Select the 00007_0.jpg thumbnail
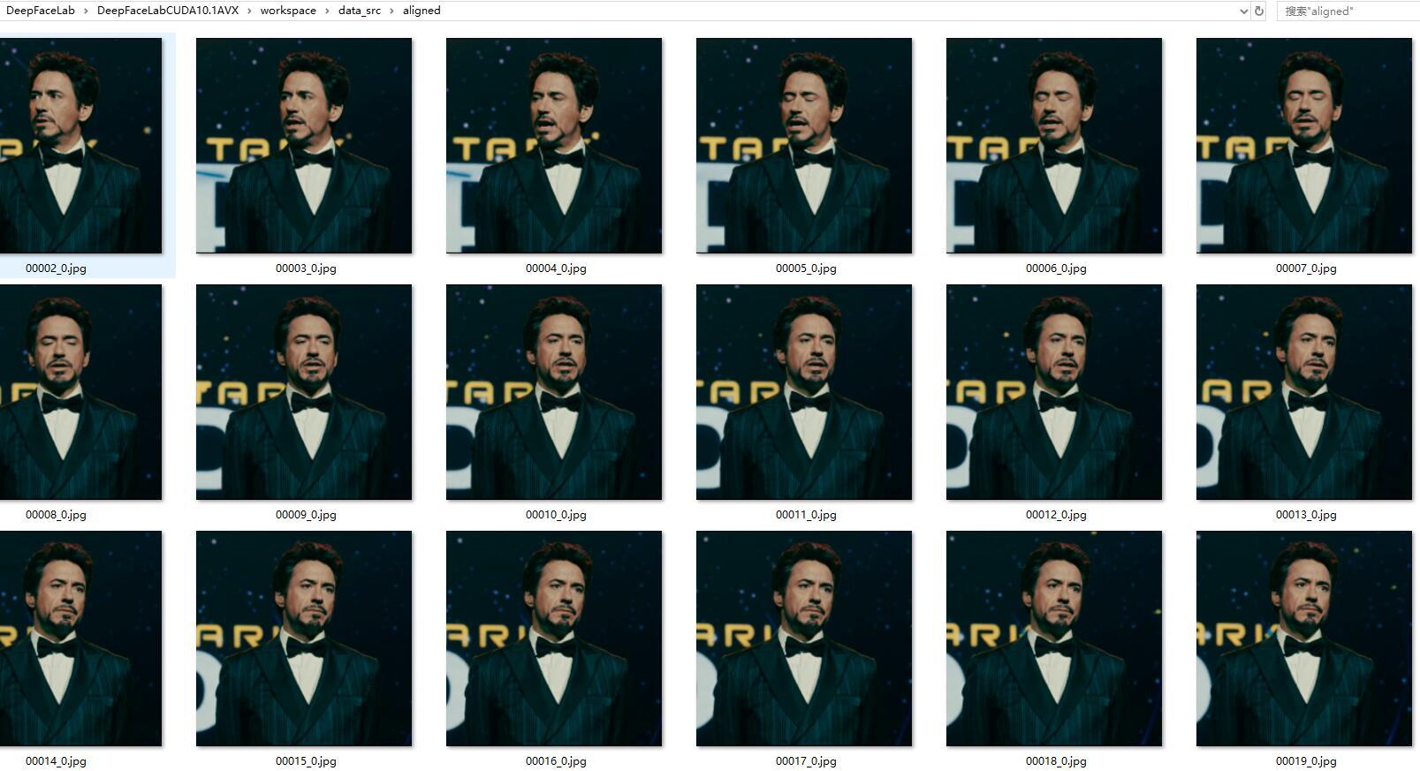The height and width of the screenshot is (771, 1420). (x=1304, y=146)
